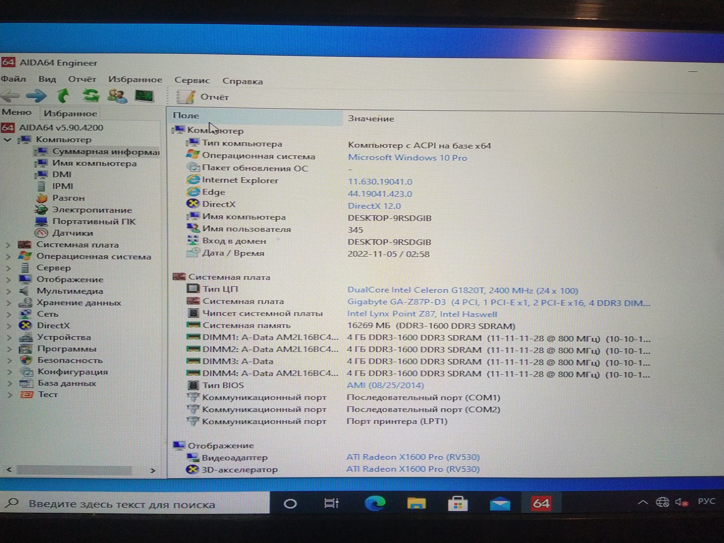Expand the Системная плата tree node
Viewport: 724px width, 543px height.
point(8,245)
